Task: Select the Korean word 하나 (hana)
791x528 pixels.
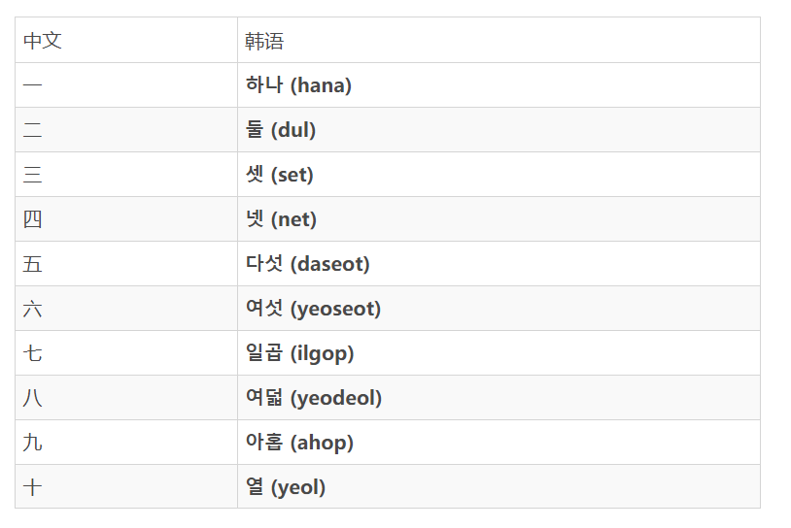Action: pyautogui.click(x=298, y=85)
